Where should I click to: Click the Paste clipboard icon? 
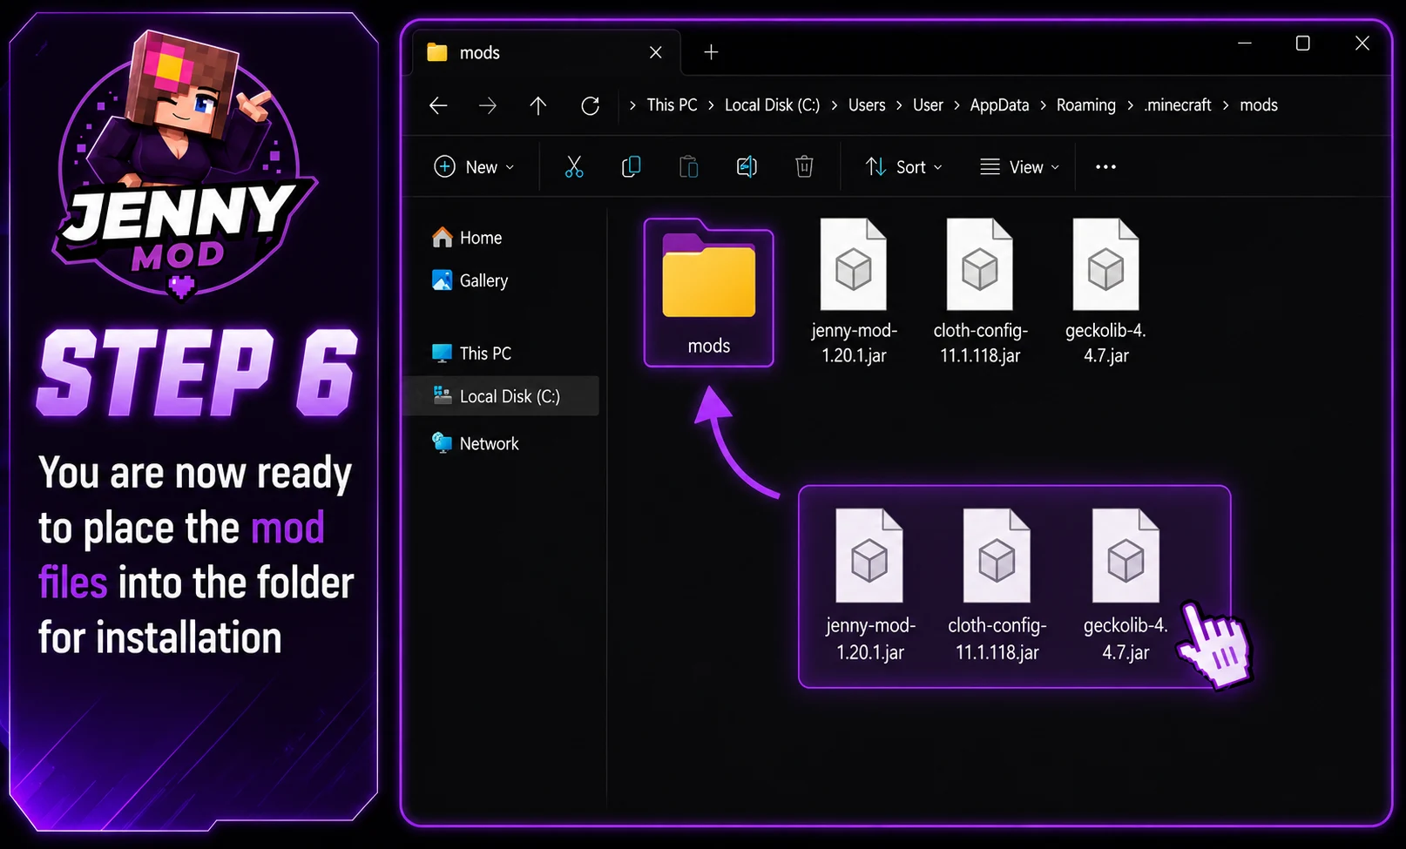pos(689,166)
